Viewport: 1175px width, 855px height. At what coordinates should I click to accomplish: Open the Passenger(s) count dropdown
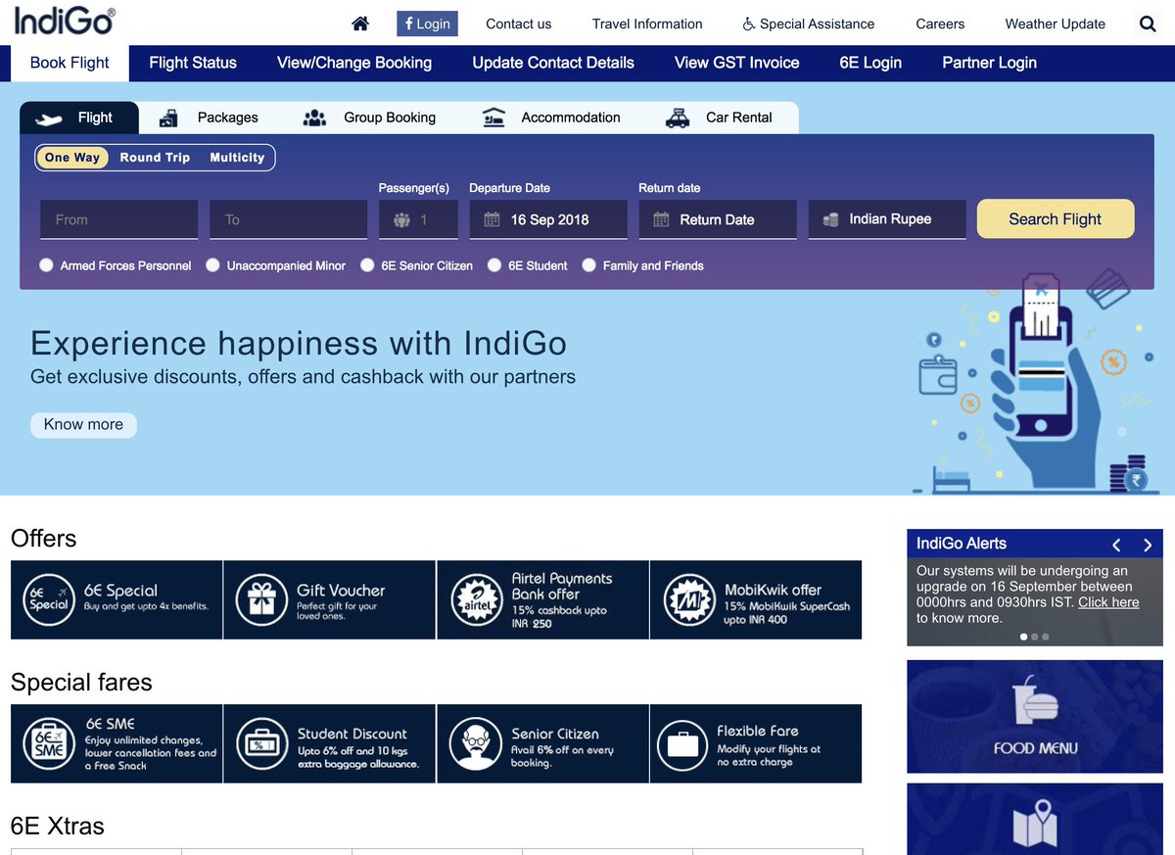tap(418, 219)
